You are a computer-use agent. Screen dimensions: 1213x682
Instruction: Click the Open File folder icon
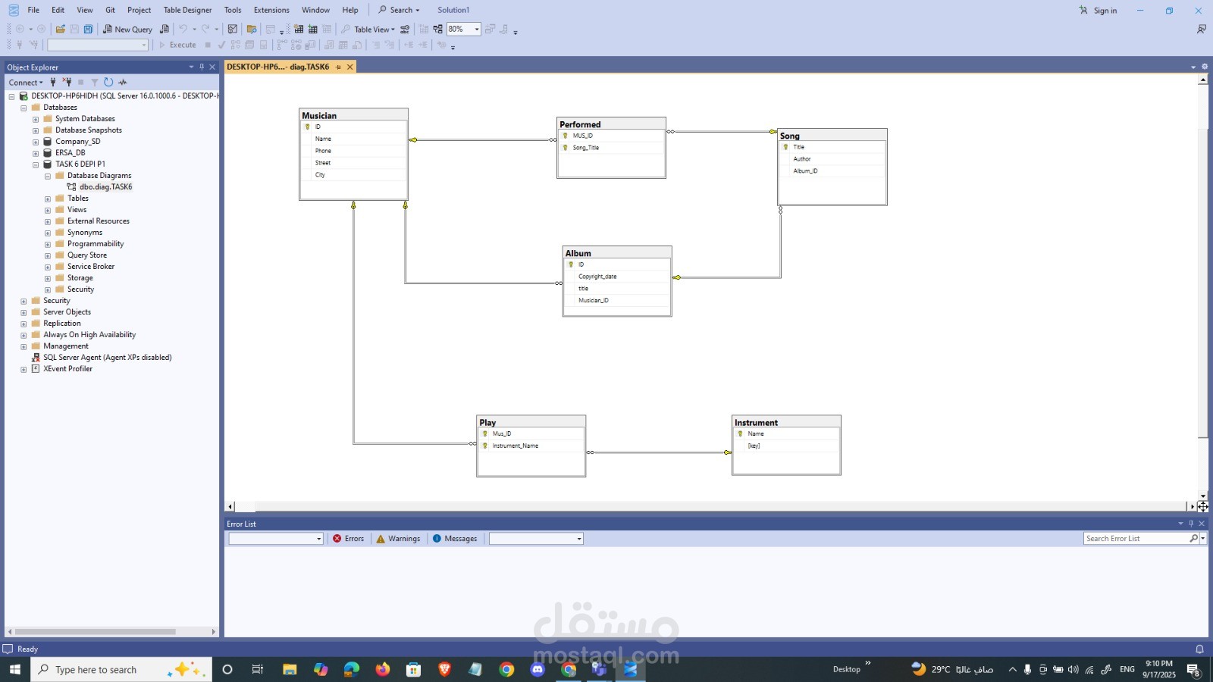pyautogui.click(x=60, y=29)
